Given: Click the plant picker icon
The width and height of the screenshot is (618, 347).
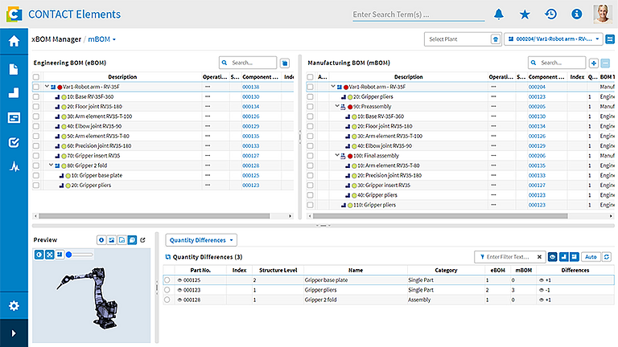Looking at the screenshot, I should coord(496,39).
